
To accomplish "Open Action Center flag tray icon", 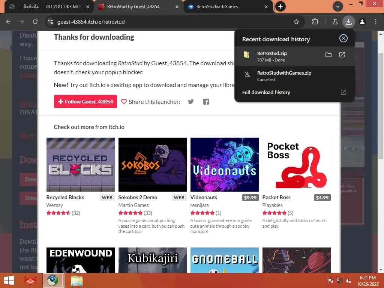I will [330, 281].
